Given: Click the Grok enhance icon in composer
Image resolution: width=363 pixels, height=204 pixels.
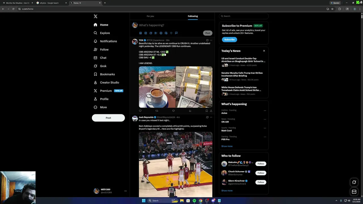Looking at the screenshot, I should (151, 33).
